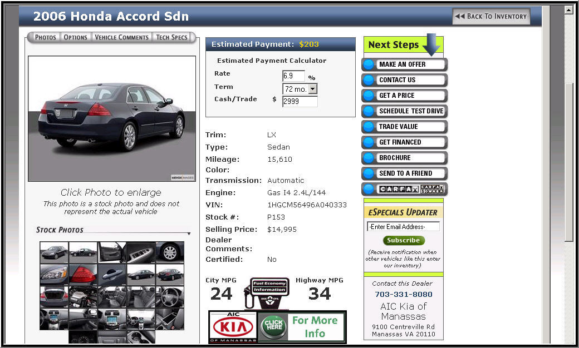579x348 pixels.
Task: Click the Rate percentage input field
Action: pos(293,76)
